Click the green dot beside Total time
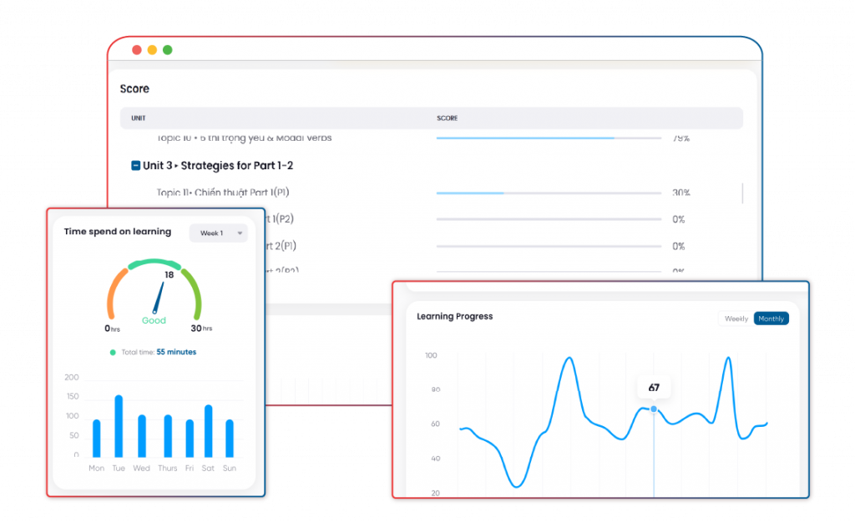Viewport: 855px width, 522px height. (114, 353)
